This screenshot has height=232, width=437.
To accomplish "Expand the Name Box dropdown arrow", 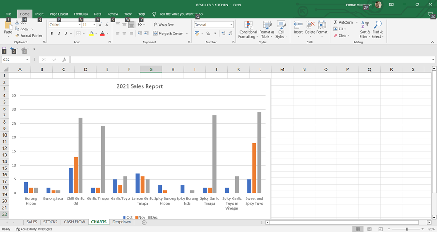I will click(x=27, y=60).
